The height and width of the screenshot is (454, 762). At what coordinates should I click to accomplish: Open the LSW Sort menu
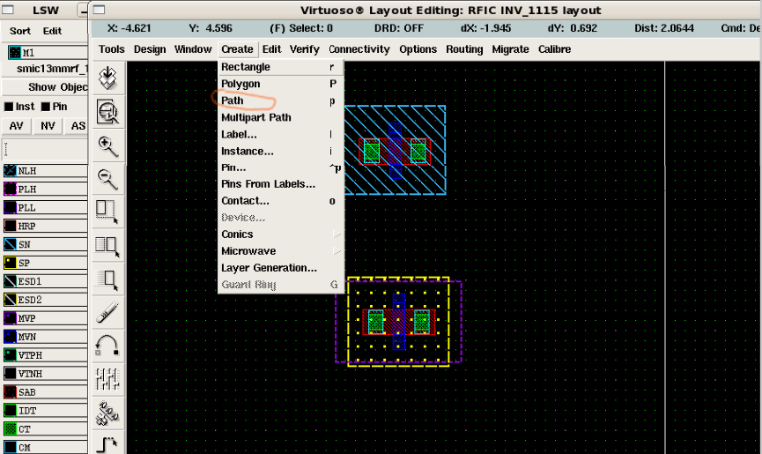click(x=20, y=31)
